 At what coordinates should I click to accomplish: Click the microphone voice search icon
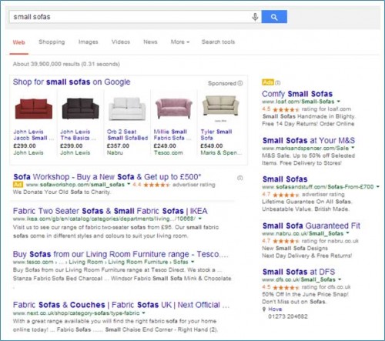255,17
